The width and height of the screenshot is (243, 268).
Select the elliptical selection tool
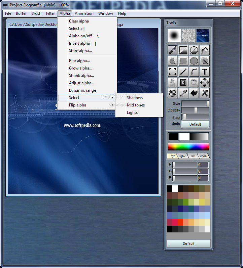[194, 61]
